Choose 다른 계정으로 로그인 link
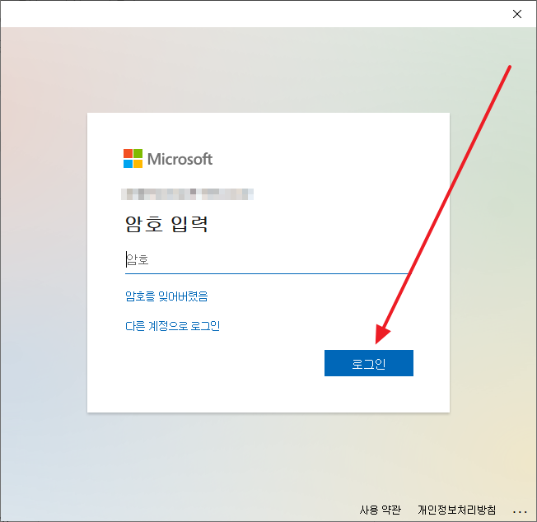The height and width of the screenshot is (522, 537). (x=172, y=326)
